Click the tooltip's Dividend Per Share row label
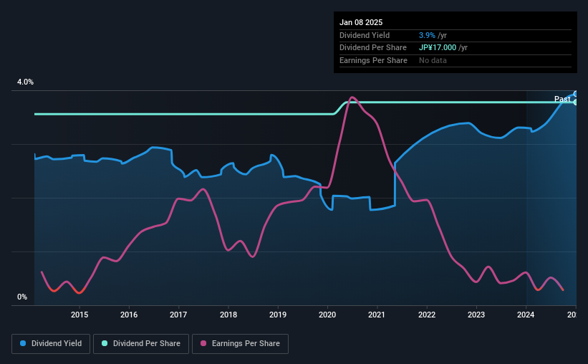The image size is (588, 364). (x=372, y=48)
